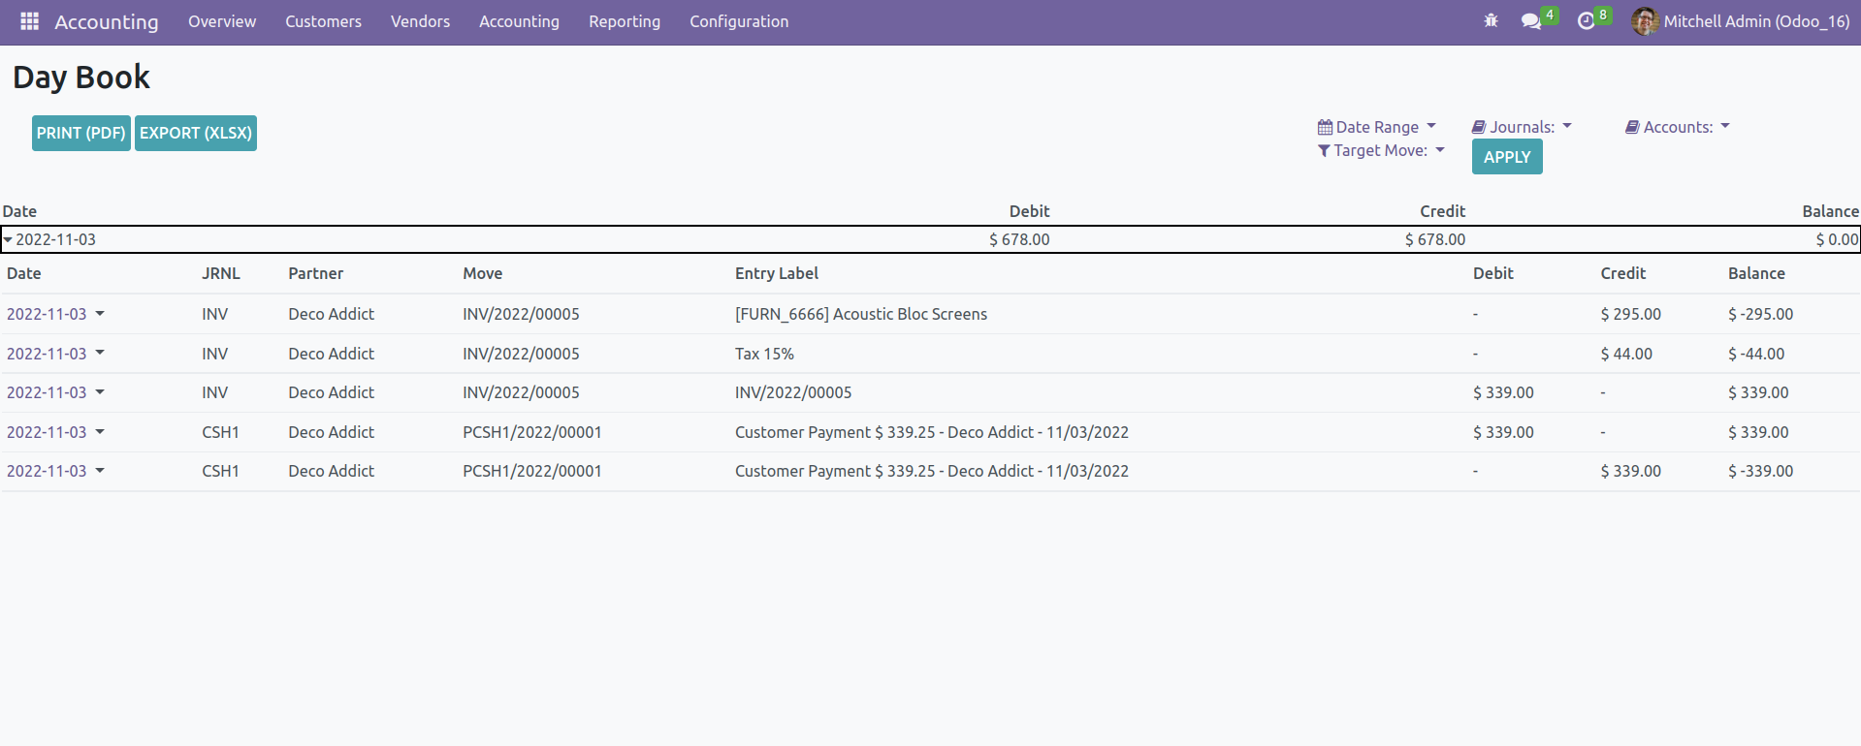1861x746 pixels.
Task: Open the chat messages icon
Action: (1531, 21)
